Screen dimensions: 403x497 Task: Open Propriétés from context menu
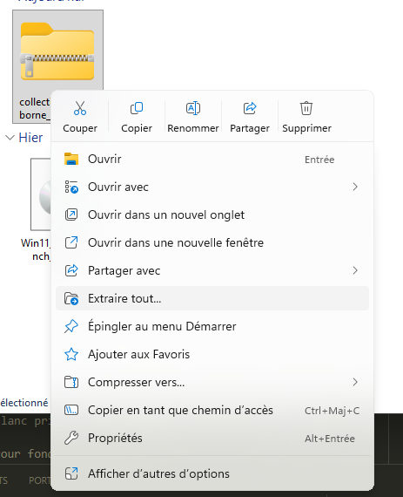212,438
